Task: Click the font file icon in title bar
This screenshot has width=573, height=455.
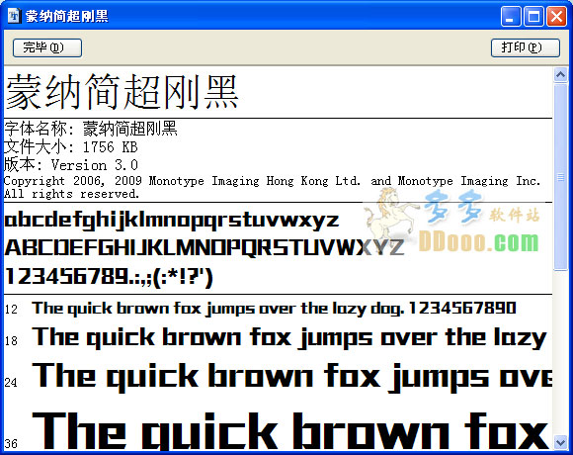Action: [14, 16]
